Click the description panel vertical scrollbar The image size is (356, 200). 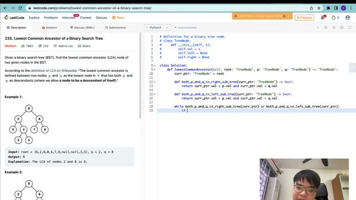pyautogui.click(x=140, y=76)
